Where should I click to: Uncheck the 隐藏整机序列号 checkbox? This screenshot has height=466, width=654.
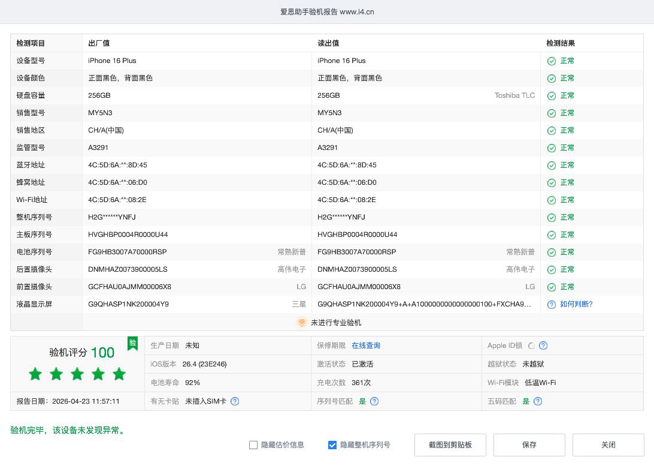(332, 445)
